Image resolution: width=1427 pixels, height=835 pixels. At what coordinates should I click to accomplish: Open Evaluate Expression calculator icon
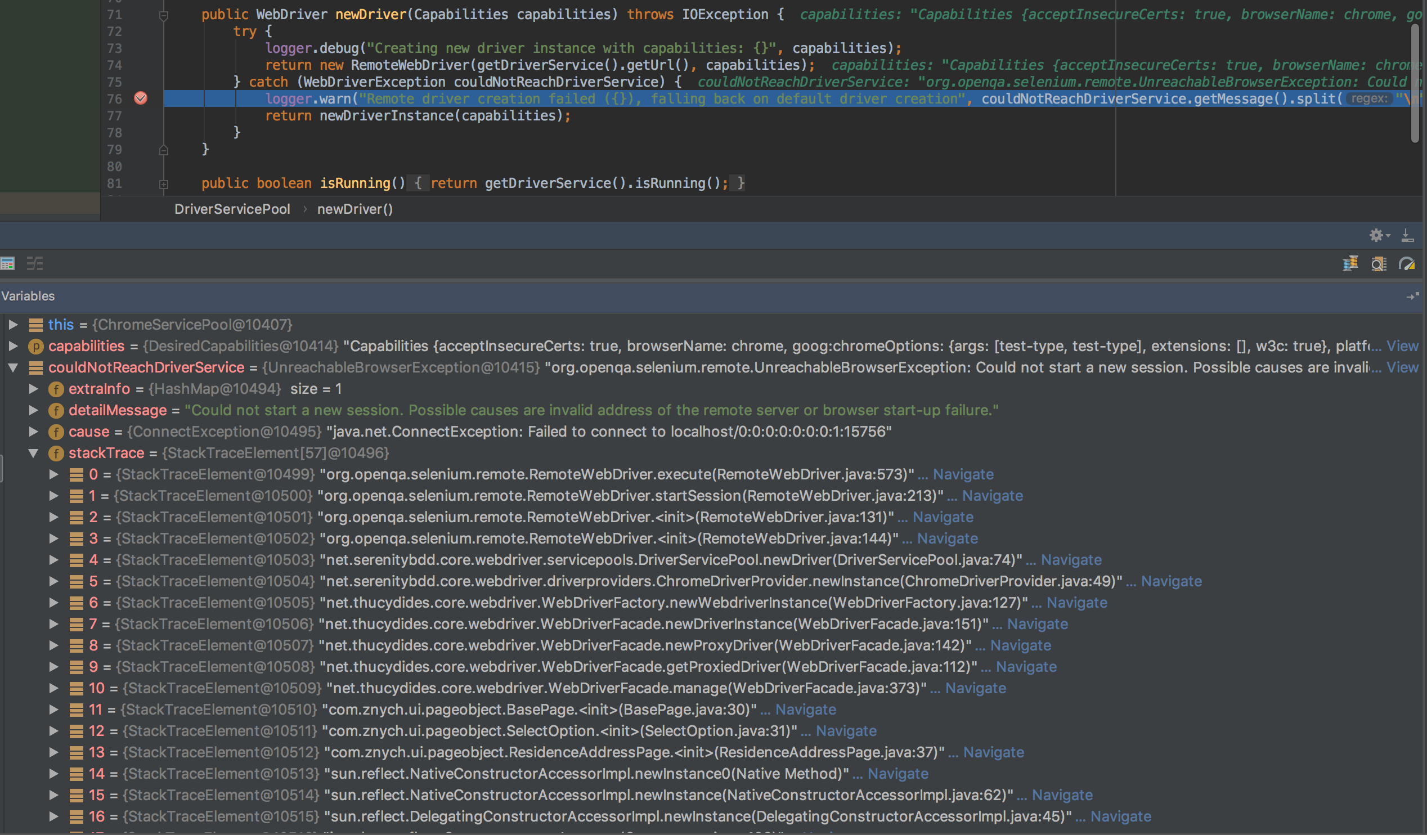[7, 263]
